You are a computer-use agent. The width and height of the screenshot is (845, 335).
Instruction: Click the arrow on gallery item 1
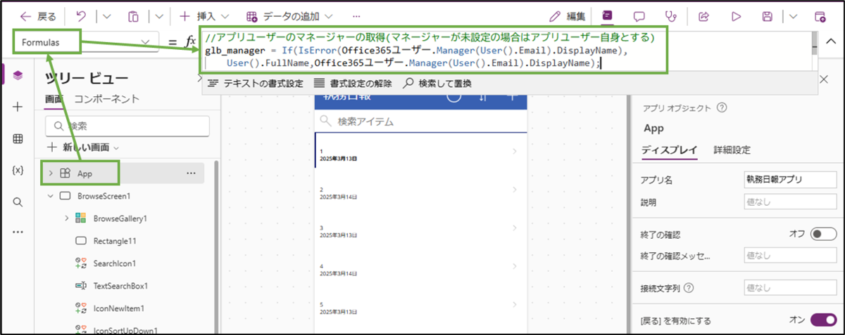(x=515, y=152)
